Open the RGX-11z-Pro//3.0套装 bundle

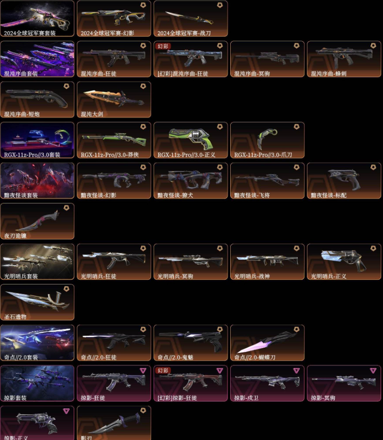[x=37, y=140]
